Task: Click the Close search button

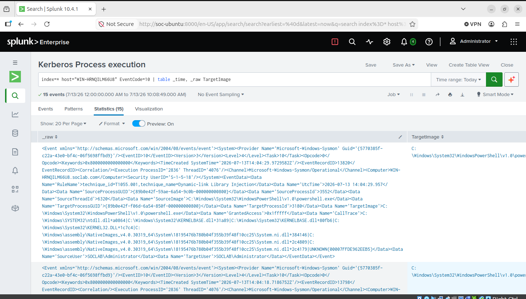Action: [x=507, y=65]
